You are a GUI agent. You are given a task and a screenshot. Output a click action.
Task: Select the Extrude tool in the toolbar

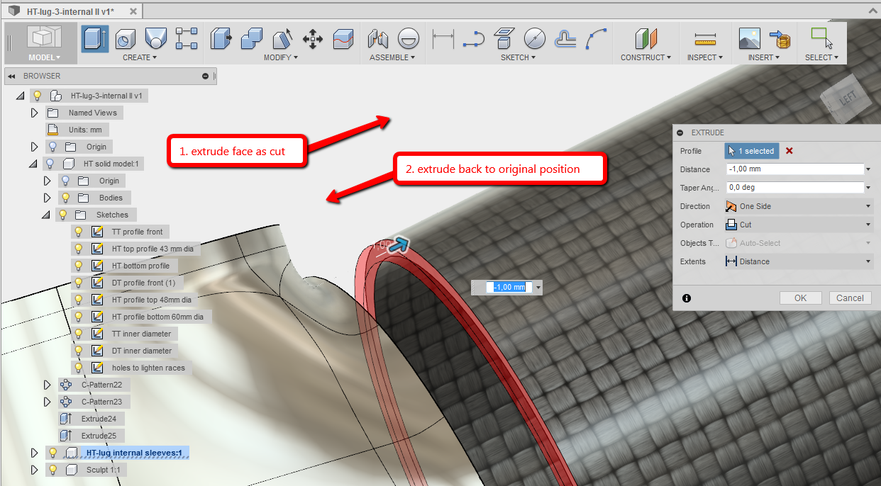tap(95, 38)
